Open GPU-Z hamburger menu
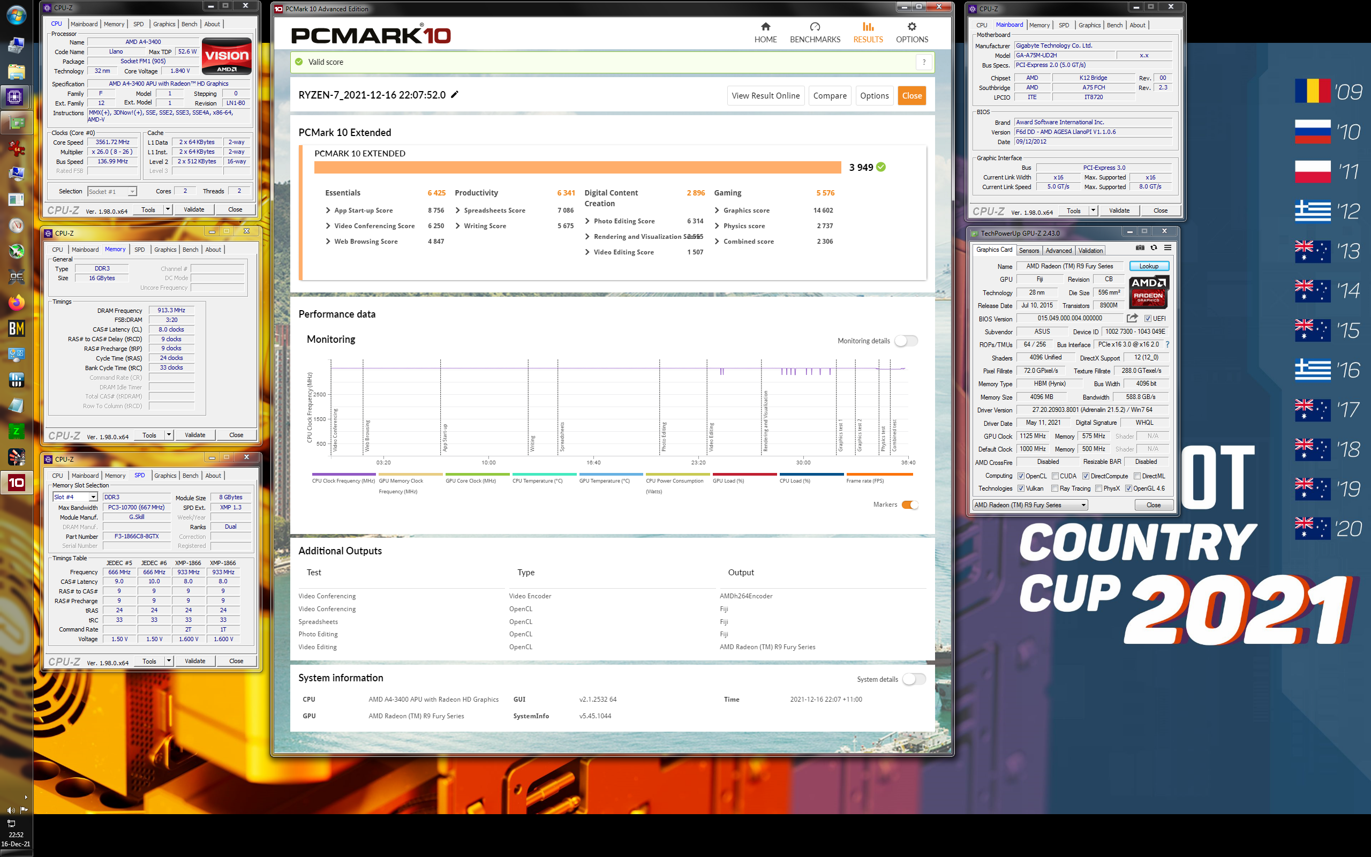The image size is (1371, 857). (x=1167, y=247)
